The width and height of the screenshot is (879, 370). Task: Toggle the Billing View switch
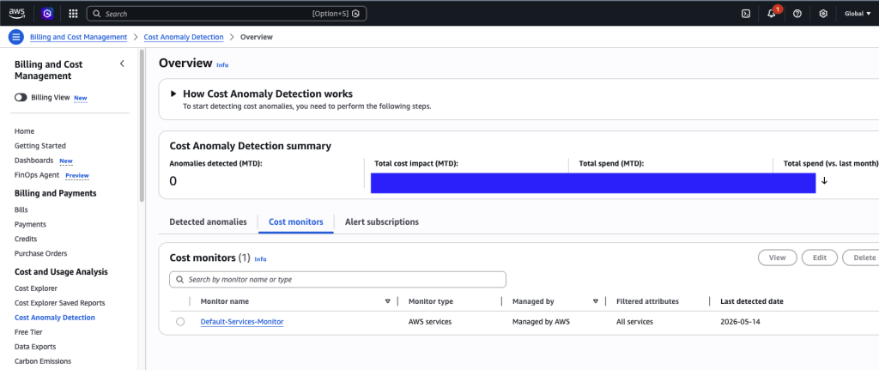[21, 98]
